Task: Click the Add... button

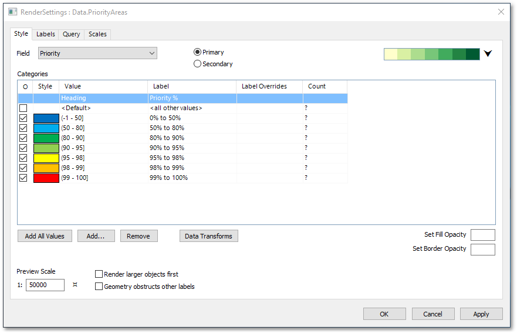Action: (x=96, y=236)
